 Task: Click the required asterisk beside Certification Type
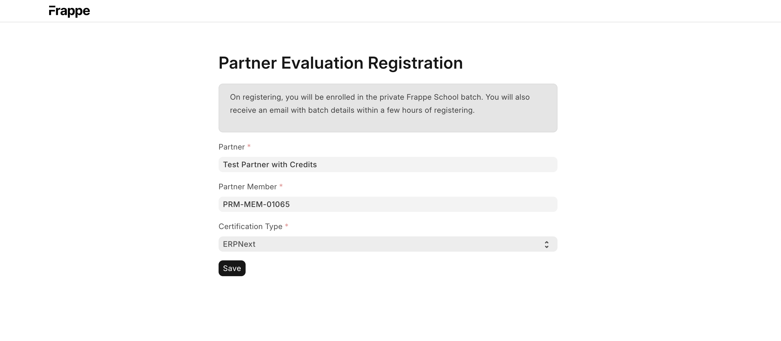287,226
